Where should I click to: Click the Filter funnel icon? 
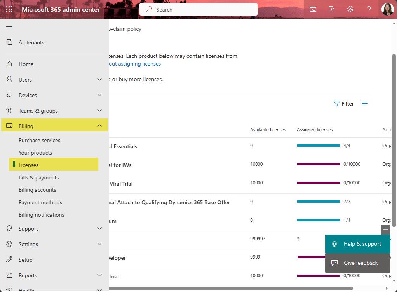click(336, 104)
